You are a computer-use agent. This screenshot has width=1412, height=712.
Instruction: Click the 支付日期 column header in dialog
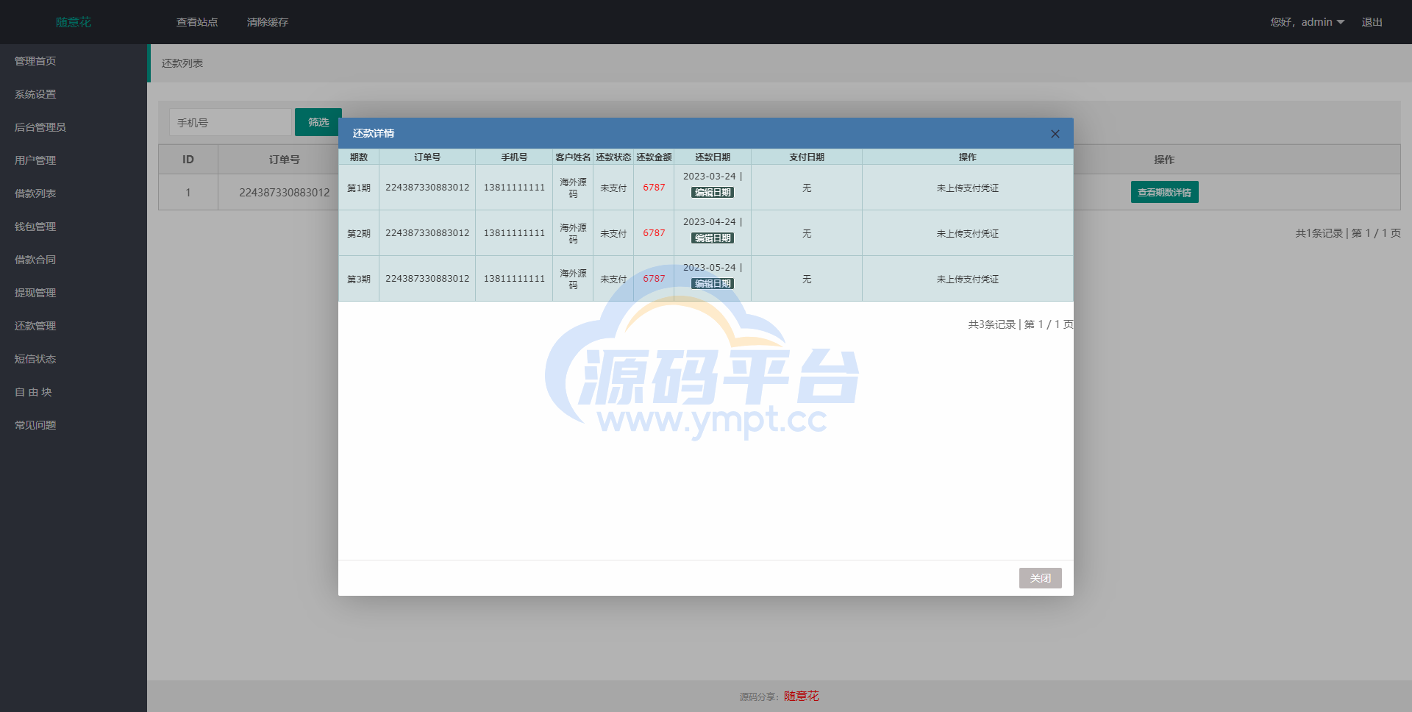807,157
